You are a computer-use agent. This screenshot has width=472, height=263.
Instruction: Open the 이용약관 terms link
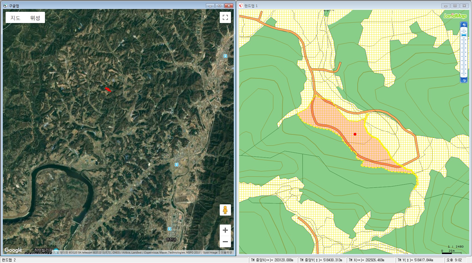(x=226, y=252)
